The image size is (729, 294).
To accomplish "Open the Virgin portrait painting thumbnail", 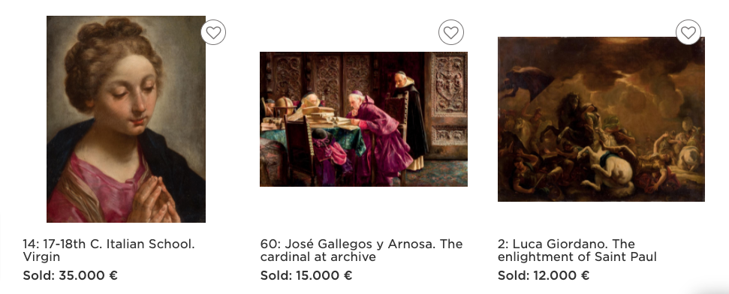I will [126, 119].
